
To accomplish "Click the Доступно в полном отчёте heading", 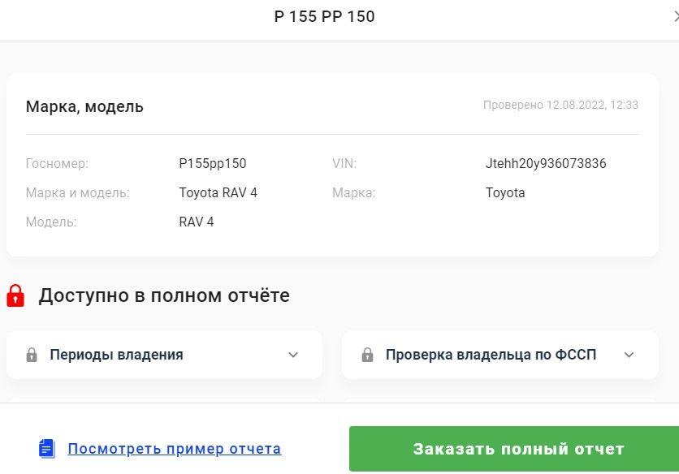I will point(164,295).
